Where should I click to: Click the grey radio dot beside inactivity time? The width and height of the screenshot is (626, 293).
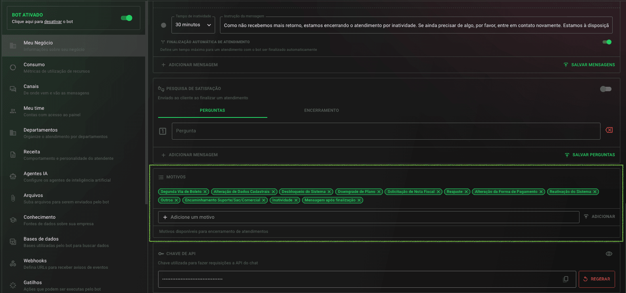[x=163, y=25]
